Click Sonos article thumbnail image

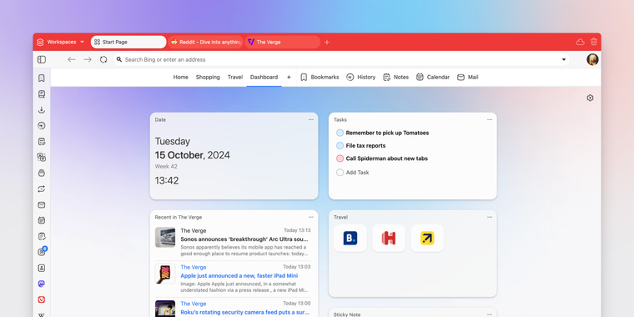[165, 238]
